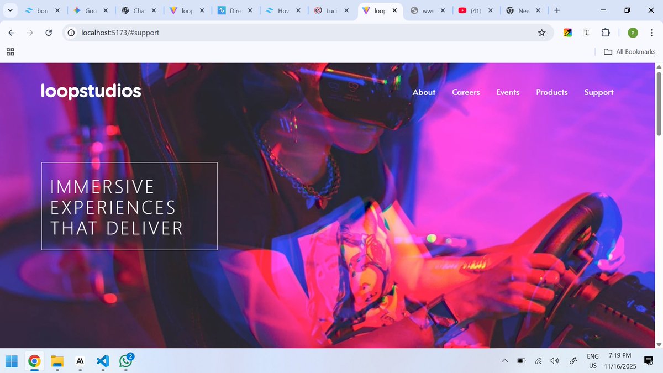Bookmark the page with the star icon
This screenshot has height=373, width=663.
pos(541,33)
